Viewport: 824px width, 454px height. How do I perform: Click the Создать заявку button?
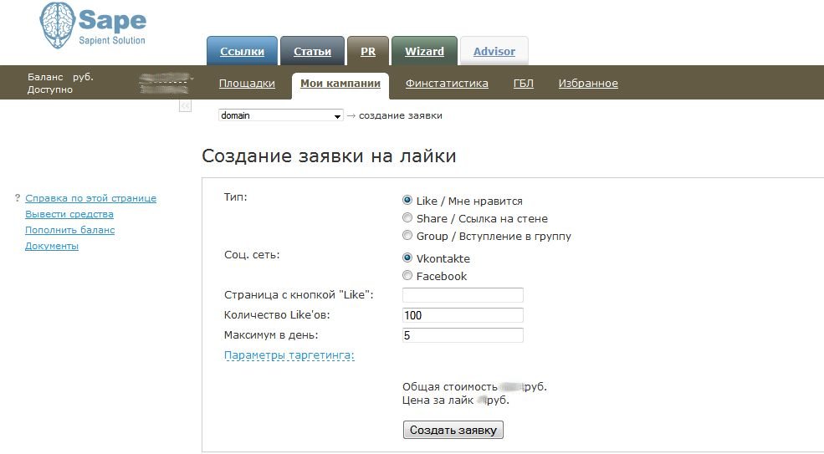pos(453,430)
